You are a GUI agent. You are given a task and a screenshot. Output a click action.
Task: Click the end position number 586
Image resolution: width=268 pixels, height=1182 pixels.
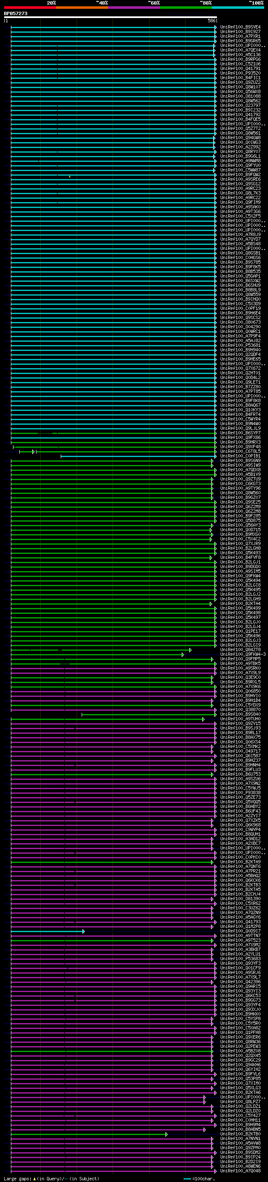[x=211, y=21]
